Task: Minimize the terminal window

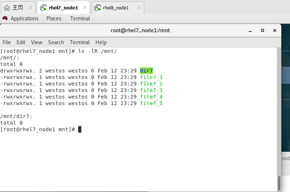Action: [250, 30]
